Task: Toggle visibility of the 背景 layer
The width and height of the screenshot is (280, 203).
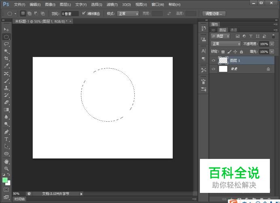Action: 213,69
